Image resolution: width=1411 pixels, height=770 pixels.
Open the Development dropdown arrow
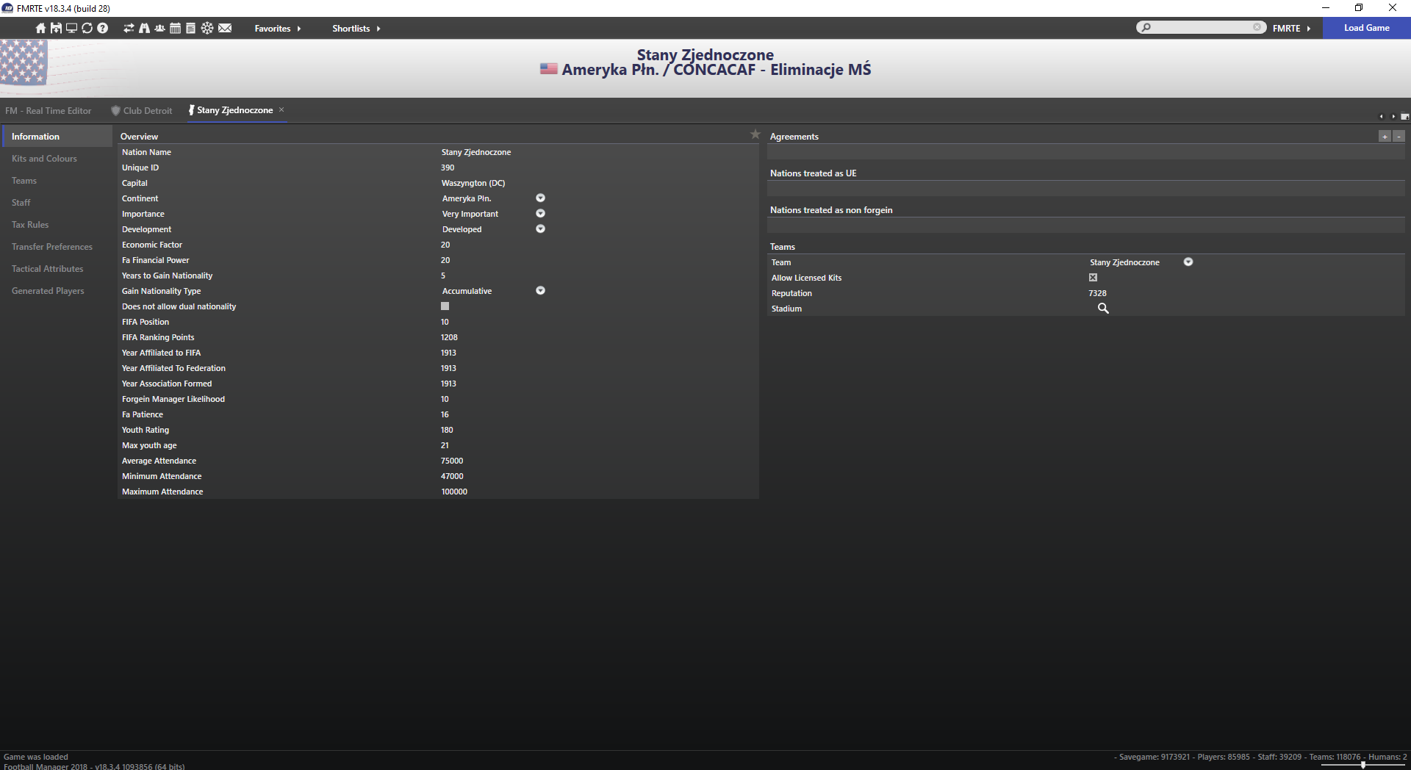540,229
